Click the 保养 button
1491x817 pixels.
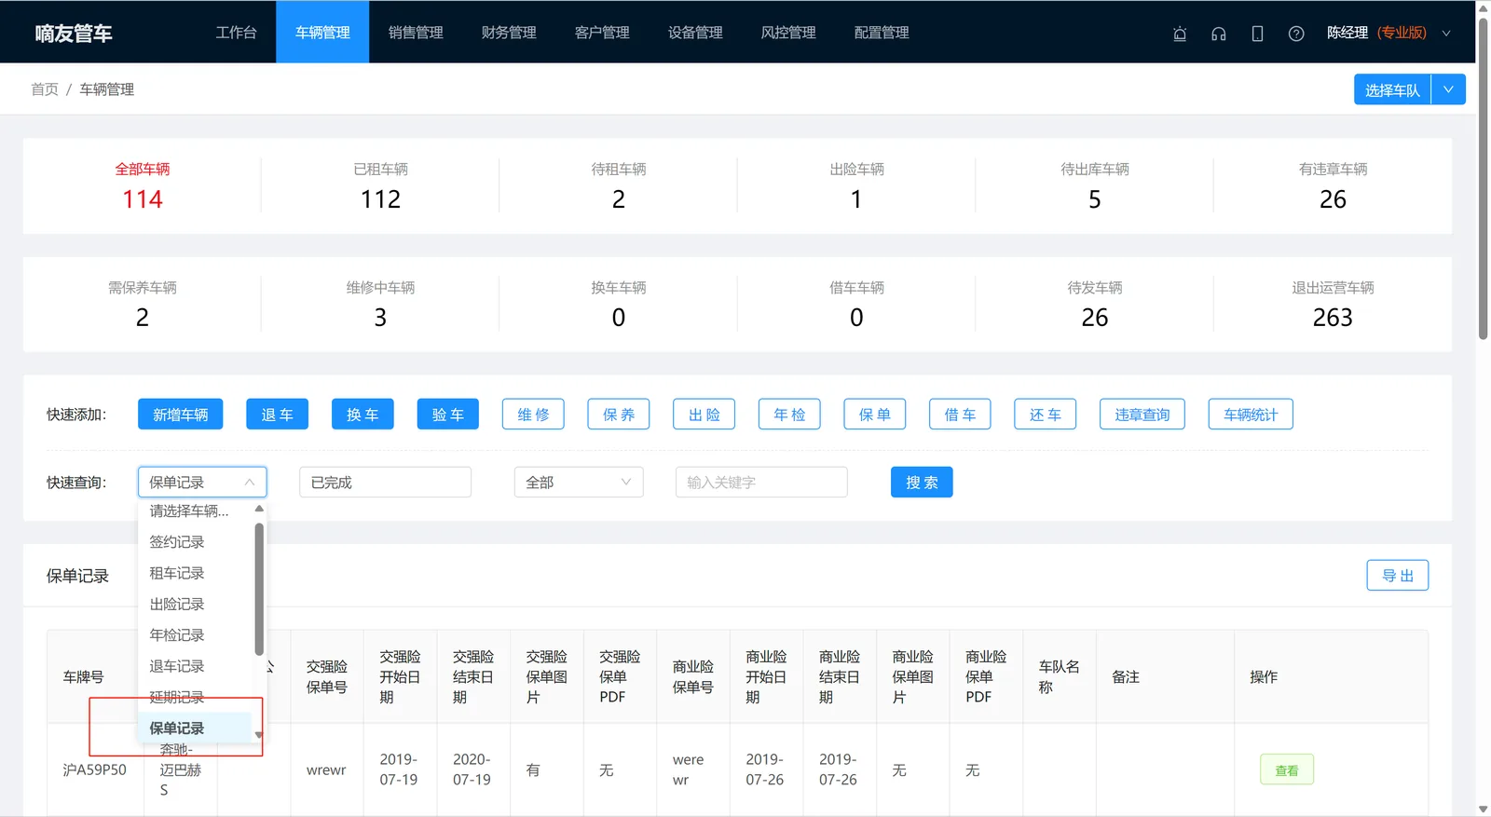tap(619, 415)
